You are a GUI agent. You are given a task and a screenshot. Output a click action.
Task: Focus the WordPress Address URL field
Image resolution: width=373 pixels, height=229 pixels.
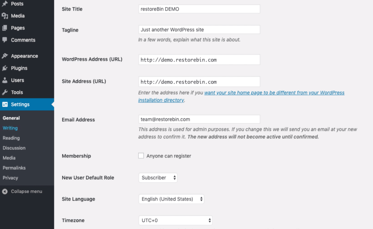[199, 60]
